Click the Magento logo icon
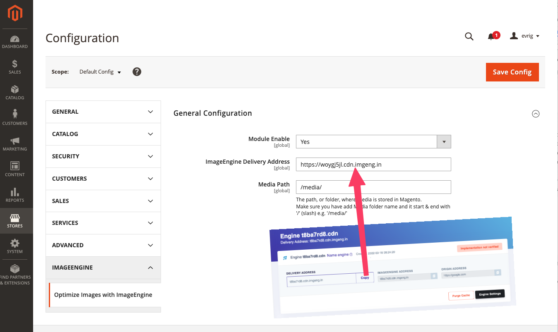The width and height of the screenshot is (558, 332). click(15, 14)
